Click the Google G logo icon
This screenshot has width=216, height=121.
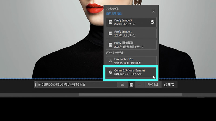click(110, 72)
